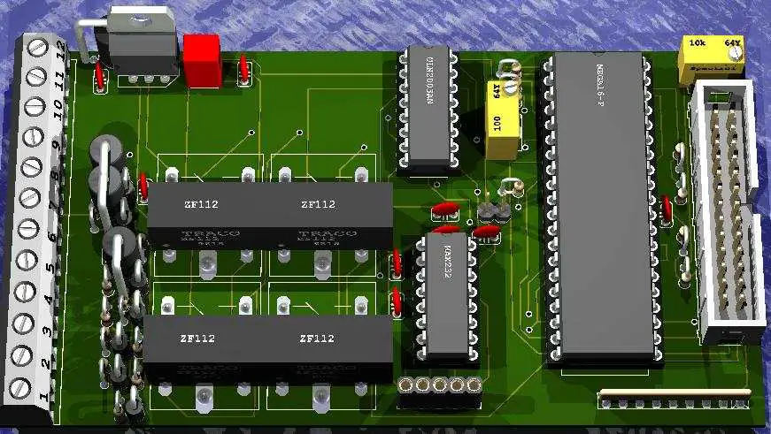Click the red capacitor left of the voltage regulator
The image size is (771, 434).
pyautogui.click(x=101, y=78)
